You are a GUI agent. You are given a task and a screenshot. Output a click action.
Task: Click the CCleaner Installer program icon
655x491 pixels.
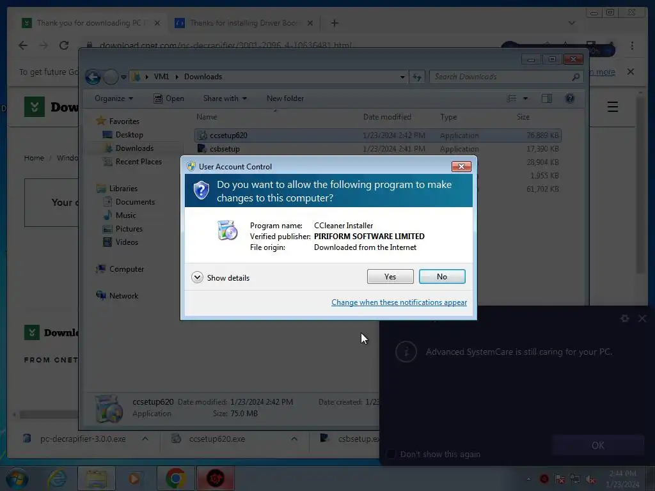click(227, 230)
